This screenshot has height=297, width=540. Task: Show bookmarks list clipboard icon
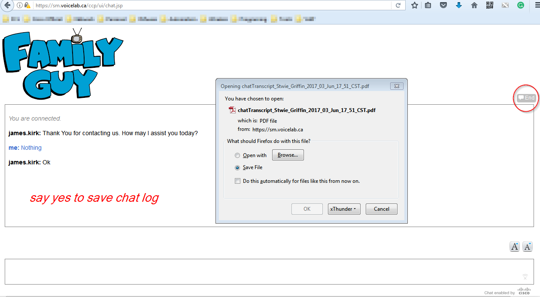coord(428,6)
